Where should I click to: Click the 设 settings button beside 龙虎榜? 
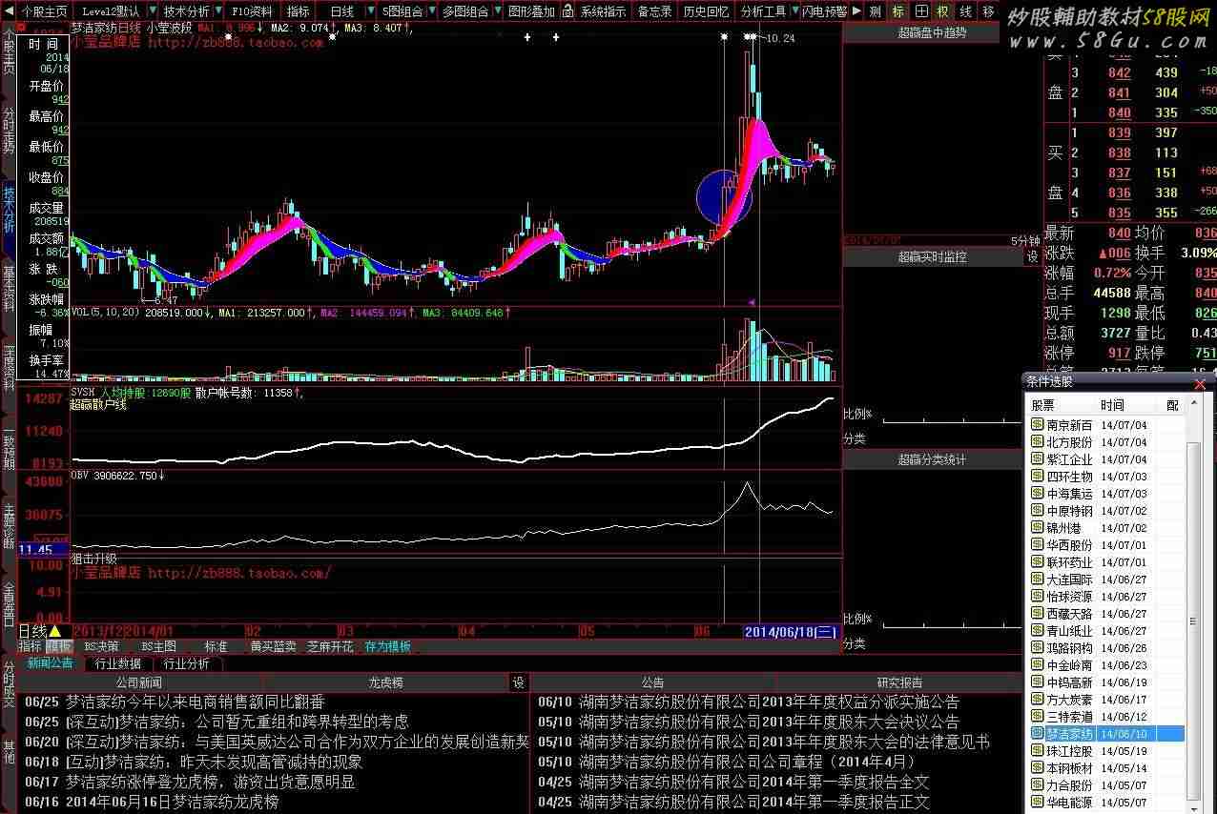519,682
